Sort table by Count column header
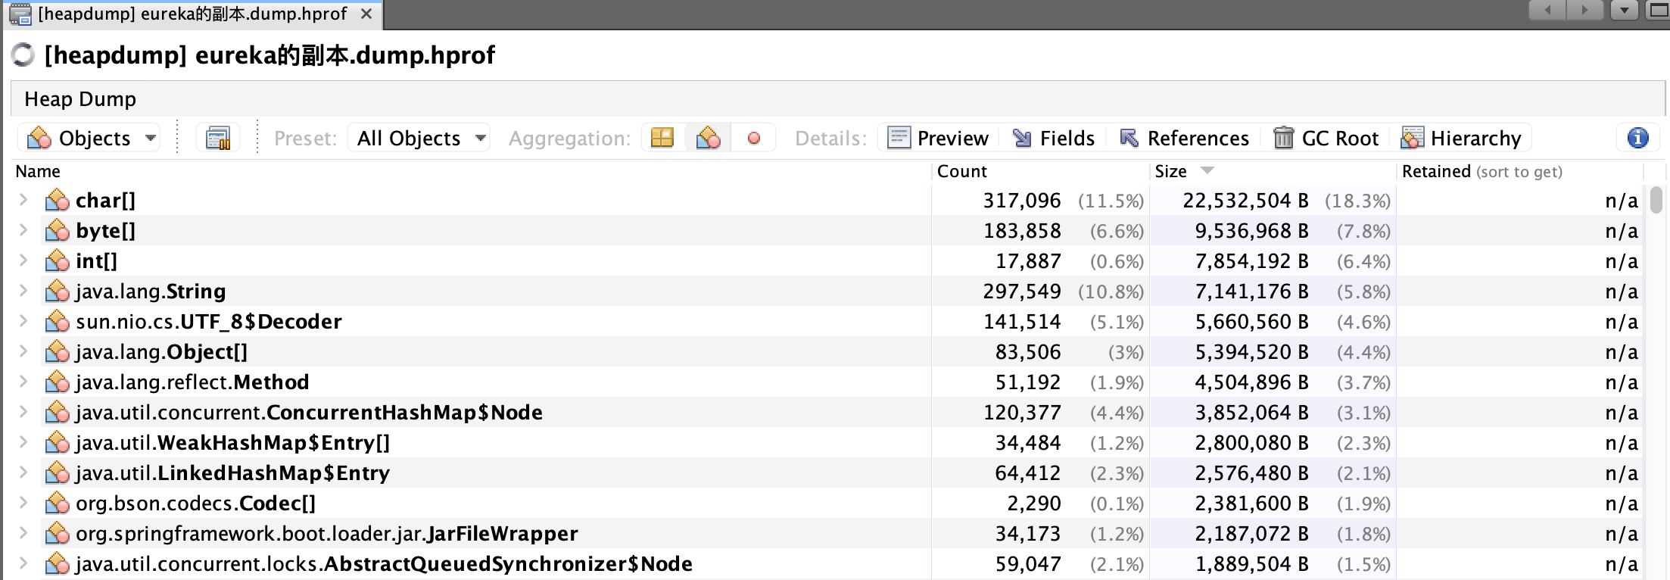This screenshot has height=580, width=1670. coord(961,171)
